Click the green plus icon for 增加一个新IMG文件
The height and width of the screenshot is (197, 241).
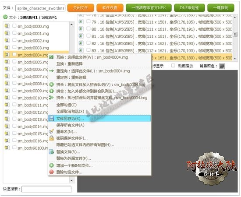[52, 165]
